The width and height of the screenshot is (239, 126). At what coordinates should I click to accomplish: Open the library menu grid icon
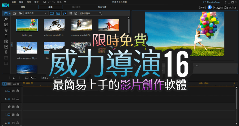point(71,13)
